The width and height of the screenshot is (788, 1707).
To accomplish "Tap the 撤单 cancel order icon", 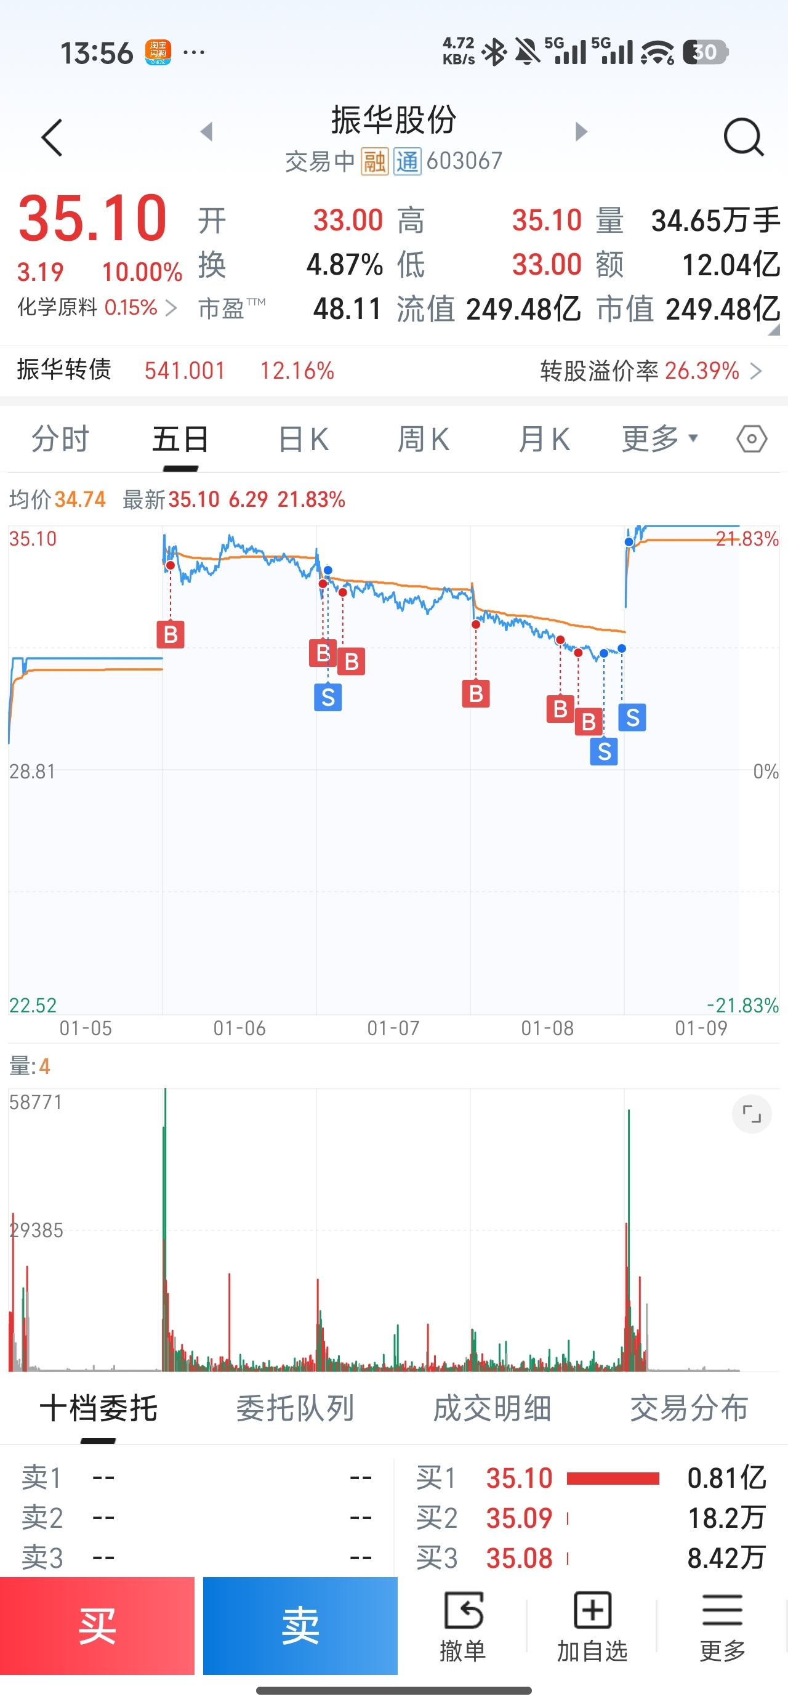I will tap(462, 1626).
